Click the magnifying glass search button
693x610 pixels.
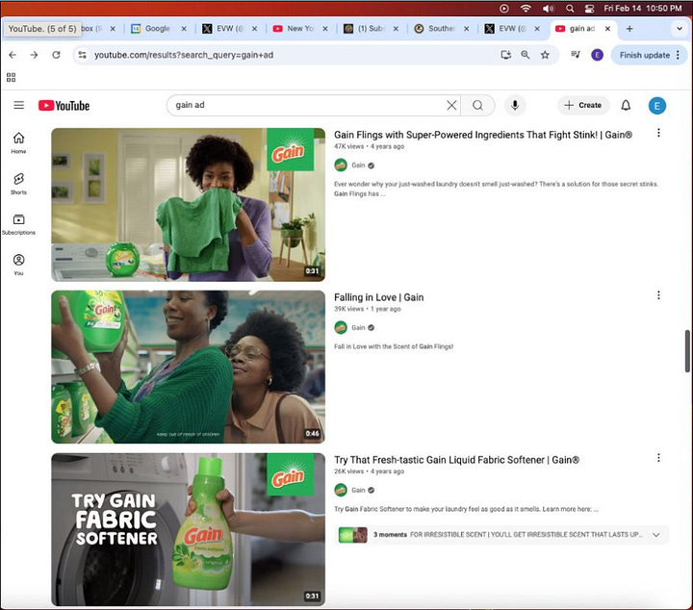click(x=477, y=105)
